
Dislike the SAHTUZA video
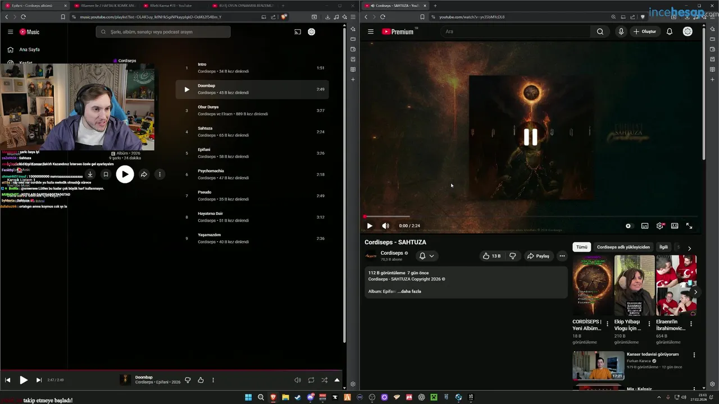tap(512, 256)
